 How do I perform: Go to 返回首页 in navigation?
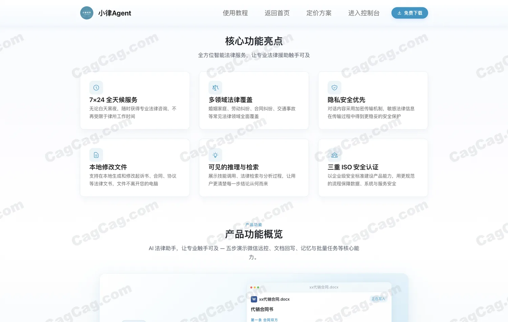coord(277,13)
